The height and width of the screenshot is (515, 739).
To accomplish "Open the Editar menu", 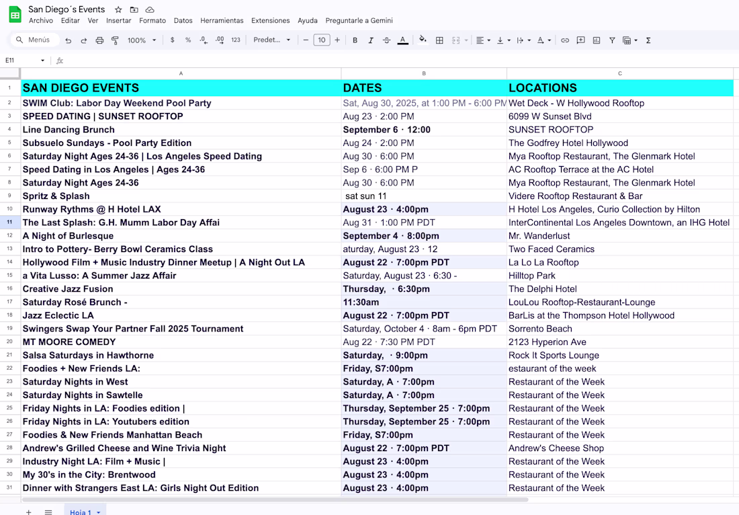I will (71, 21).
